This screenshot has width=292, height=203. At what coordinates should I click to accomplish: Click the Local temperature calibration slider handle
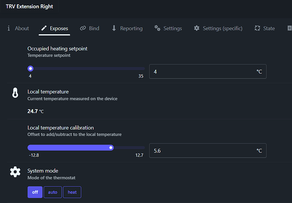(x=111, y=148)
